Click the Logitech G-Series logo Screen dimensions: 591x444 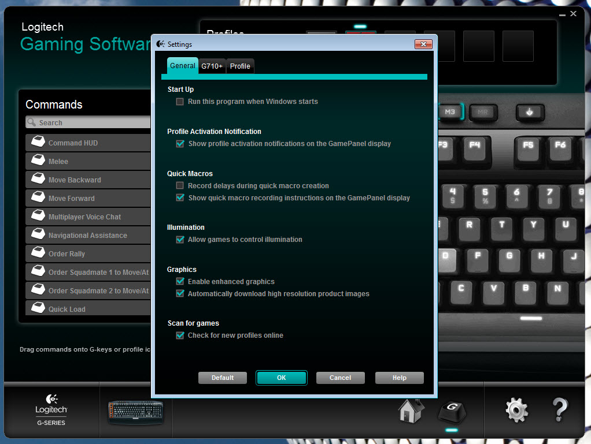click(x=51, y=410)
